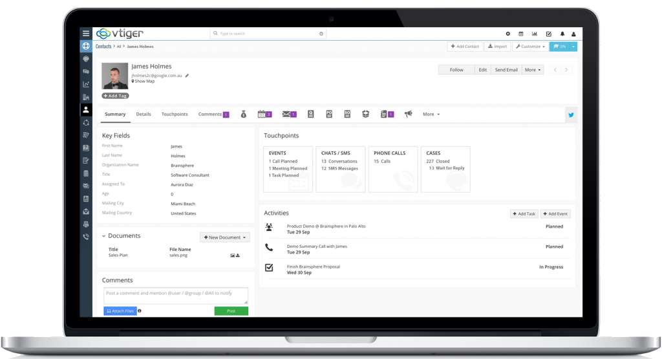Open the search options dropdown arrow
The height and width of the screenshot is (359, 662).
coord(321,34)
